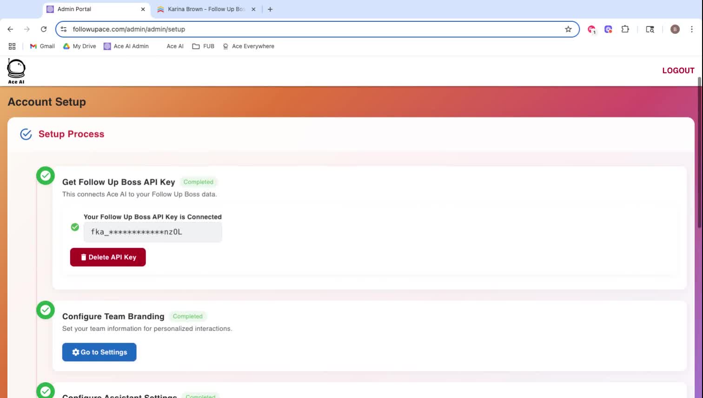Open the Chrome profile avatar B
The image size is (703, 398).
tap(675, 29)
